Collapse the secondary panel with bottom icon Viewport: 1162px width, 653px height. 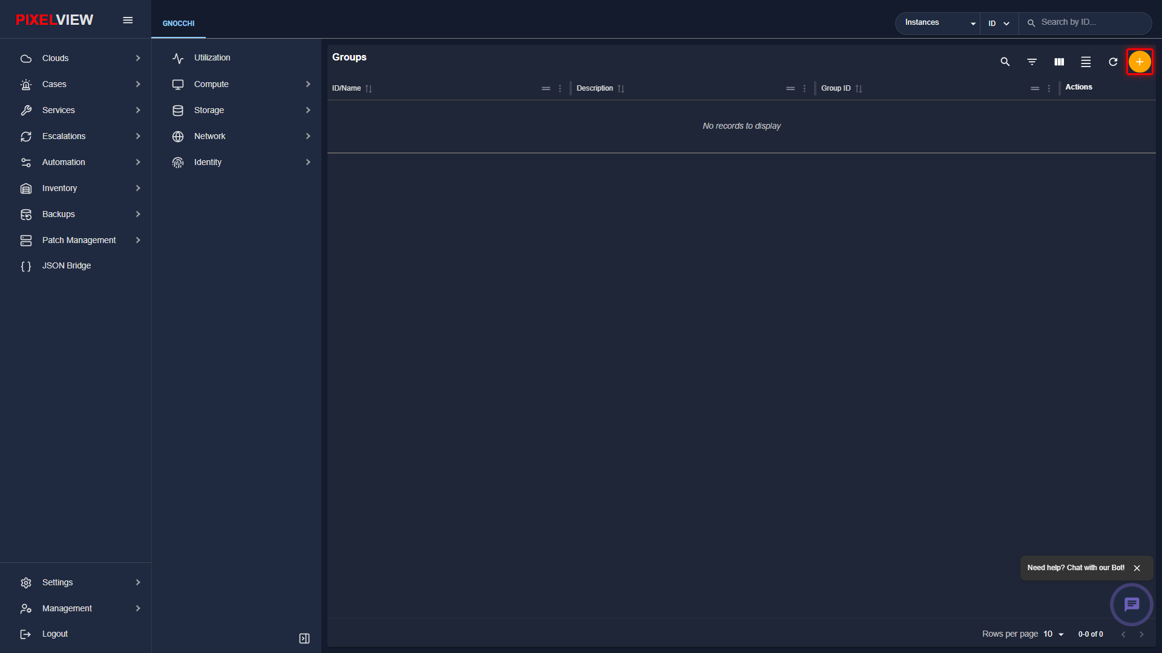click(304, 638)
